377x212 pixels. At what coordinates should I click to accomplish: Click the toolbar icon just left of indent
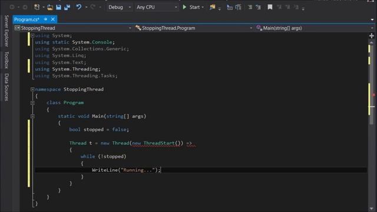[230, 7]
